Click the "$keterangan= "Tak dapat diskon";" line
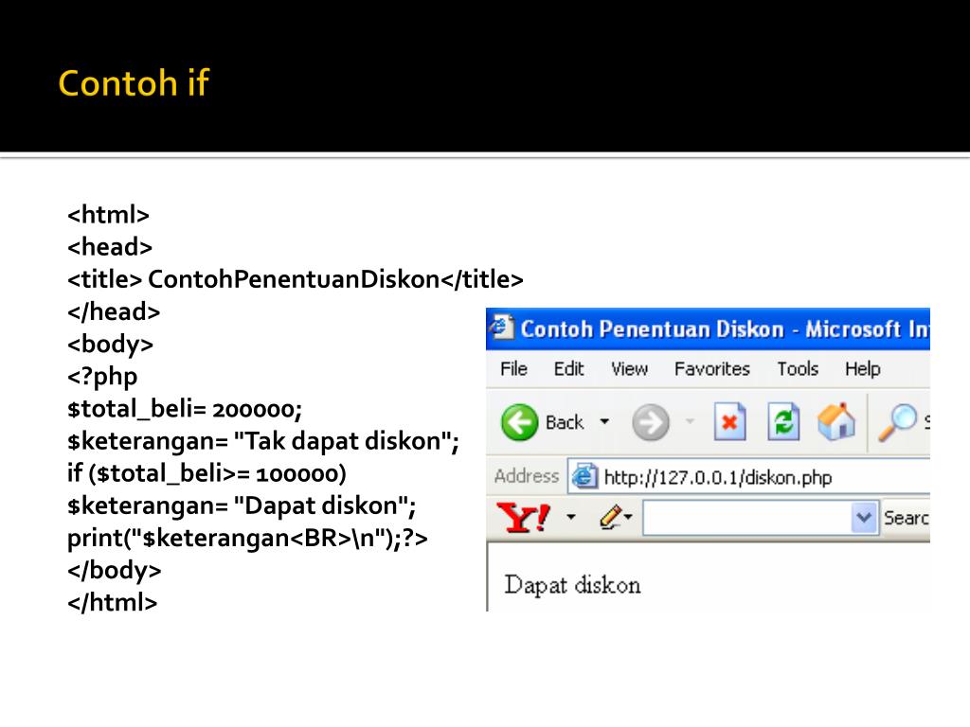 263,441
